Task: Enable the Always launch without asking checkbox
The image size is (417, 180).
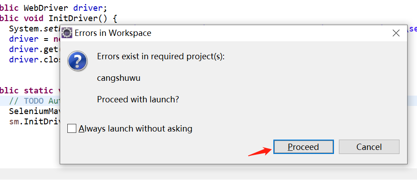Action: (x=72, y=129)
